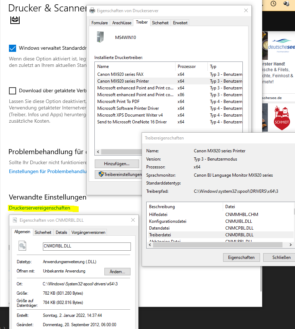Image resolution: width=295 pixels, height=329 pixels.
Task: Click the Hinzufügen... button
Action: click(117, 164)
